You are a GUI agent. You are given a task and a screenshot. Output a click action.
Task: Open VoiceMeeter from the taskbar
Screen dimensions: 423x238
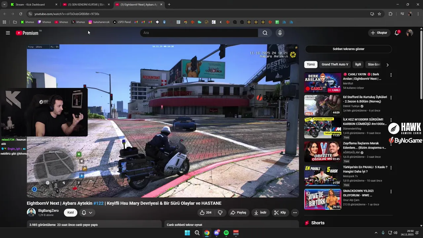click(x=236, y=233)
